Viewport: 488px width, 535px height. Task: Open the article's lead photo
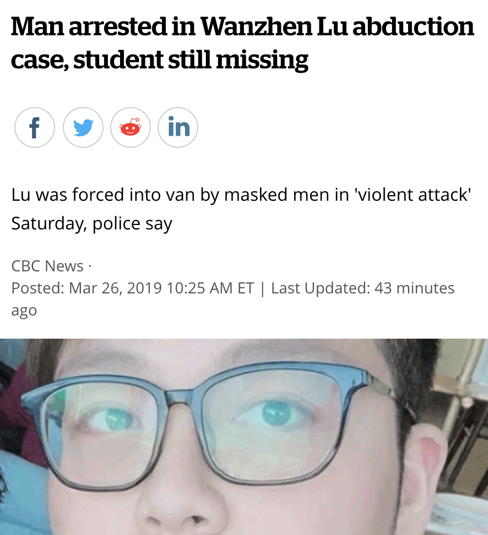pyautogui.click(x=244, y=437)
